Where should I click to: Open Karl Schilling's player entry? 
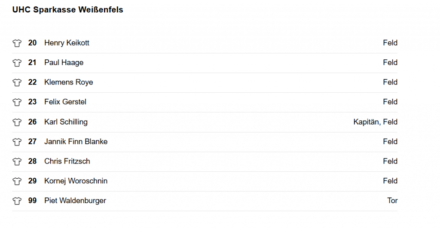coord(66,122)
